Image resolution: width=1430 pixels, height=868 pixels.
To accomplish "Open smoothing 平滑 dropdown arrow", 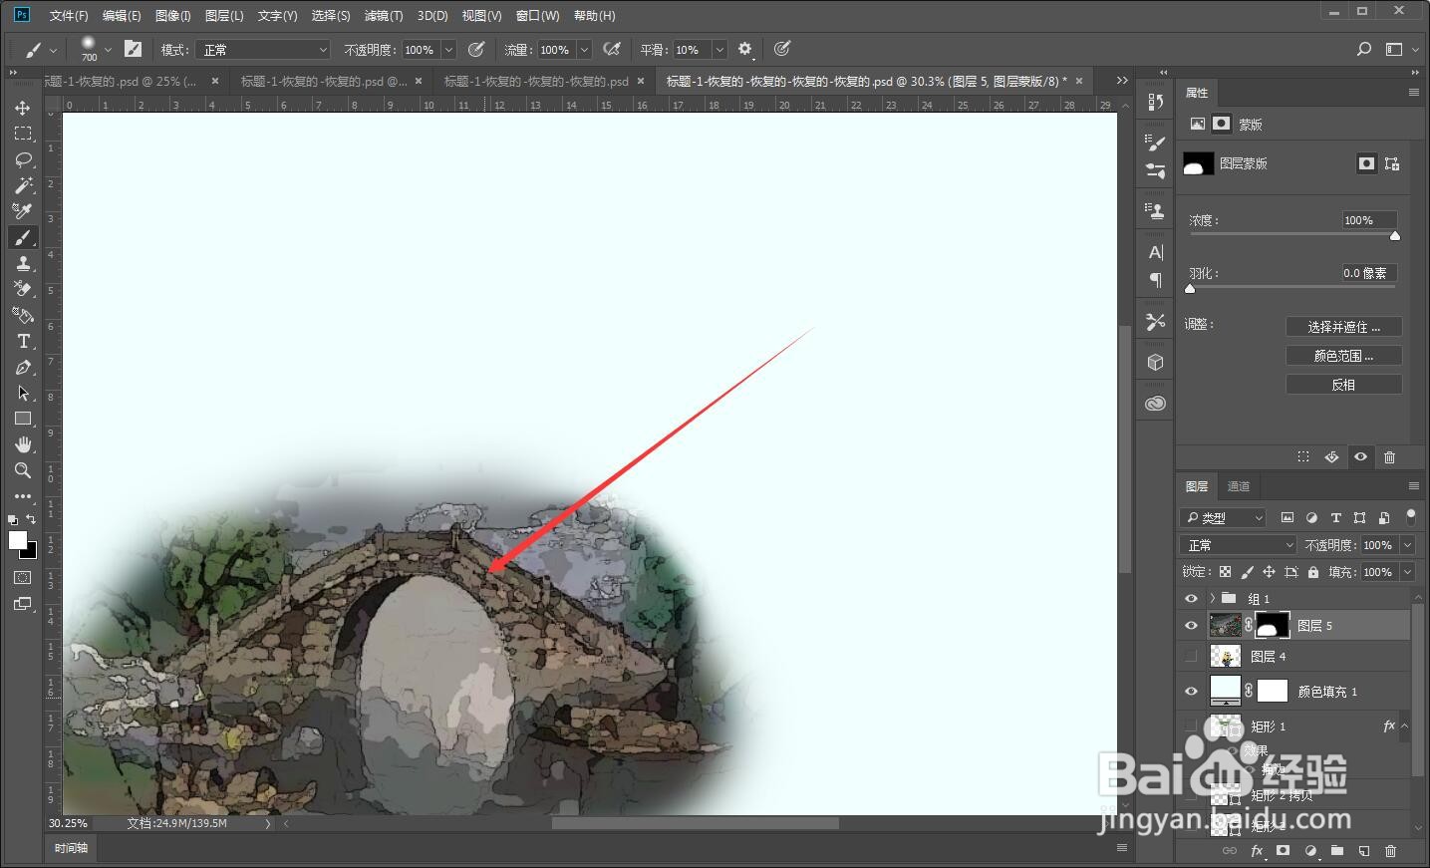I will pos(719,49).
